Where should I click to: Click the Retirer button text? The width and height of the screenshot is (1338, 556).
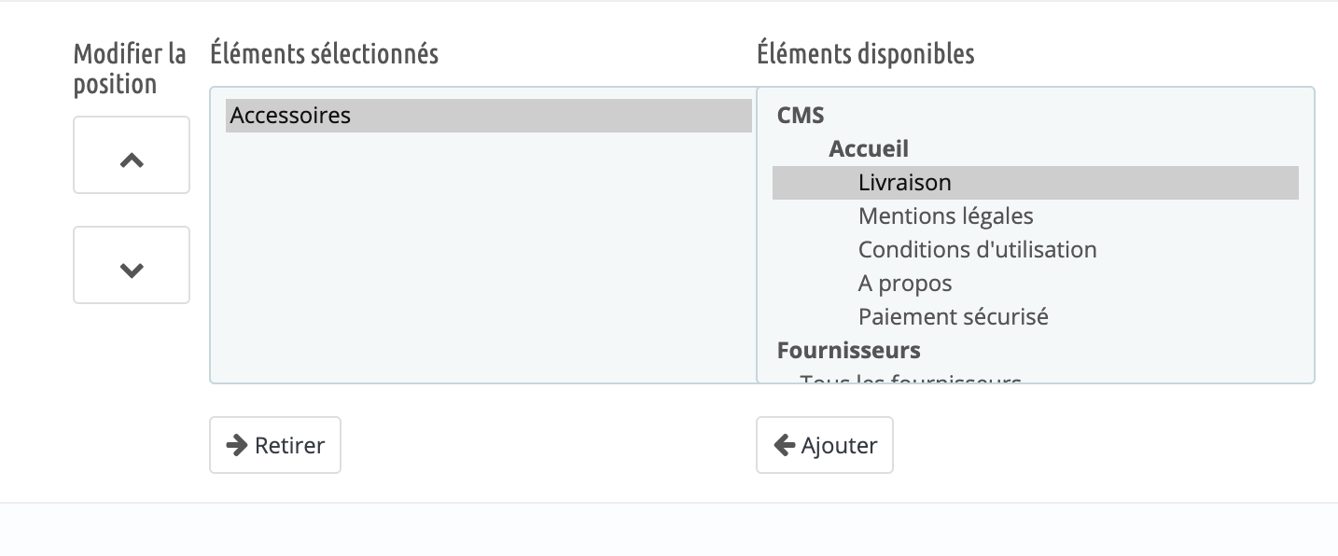coord(289,446)
